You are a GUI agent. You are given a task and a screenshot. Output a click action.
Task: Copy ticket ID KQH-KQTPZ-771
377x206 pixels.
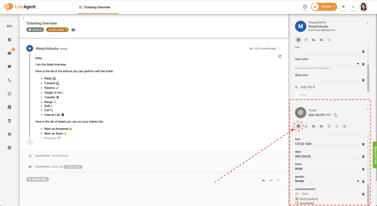[335, 115]
